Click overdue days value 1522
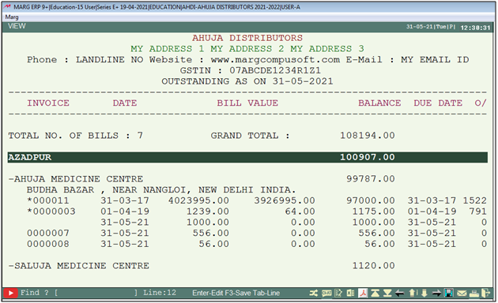Viewport: 498px width, 303px height. pyautogui.click(x=475, y=200)
